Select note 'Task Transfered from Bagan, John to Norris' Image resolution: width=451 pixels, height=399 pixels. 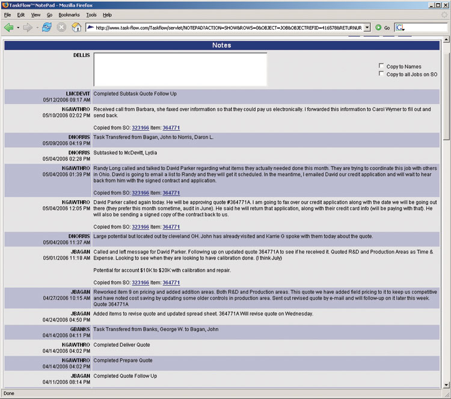153,137
